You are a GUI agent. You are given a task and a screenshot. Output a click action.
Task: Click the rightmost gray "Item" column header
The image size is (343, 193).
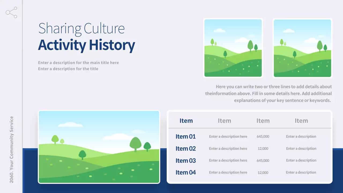click(301, 121)
